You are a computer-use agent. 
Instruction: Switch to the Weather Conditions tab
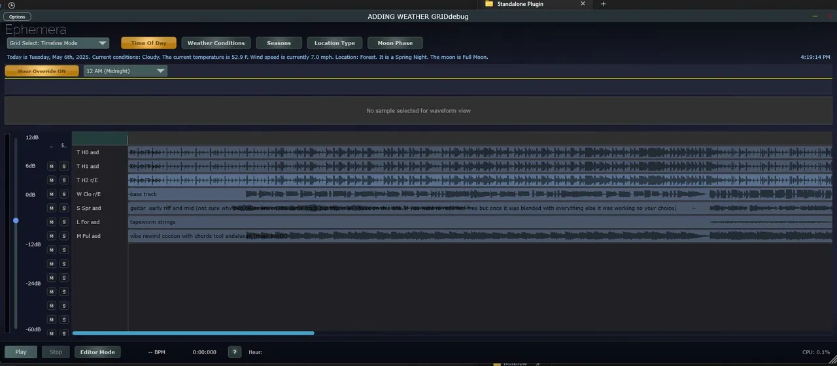[216, 43]
